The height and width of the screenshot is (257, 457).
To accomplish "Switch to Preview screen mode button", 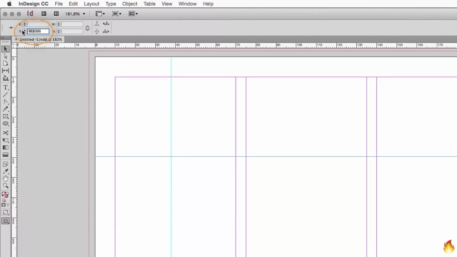I will click(x=5, y=221).
